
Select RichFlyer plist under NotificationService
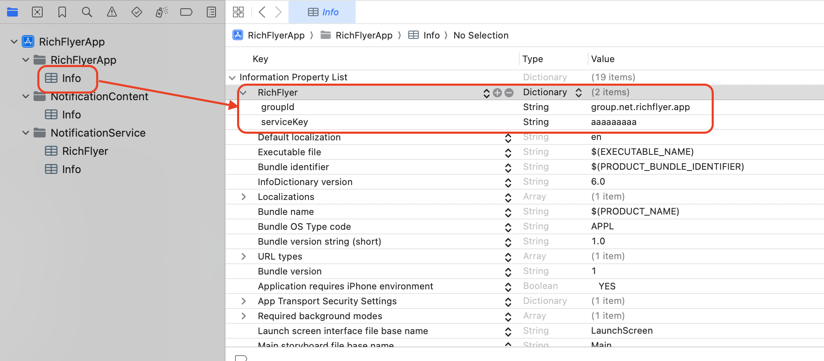coord(77,151)
